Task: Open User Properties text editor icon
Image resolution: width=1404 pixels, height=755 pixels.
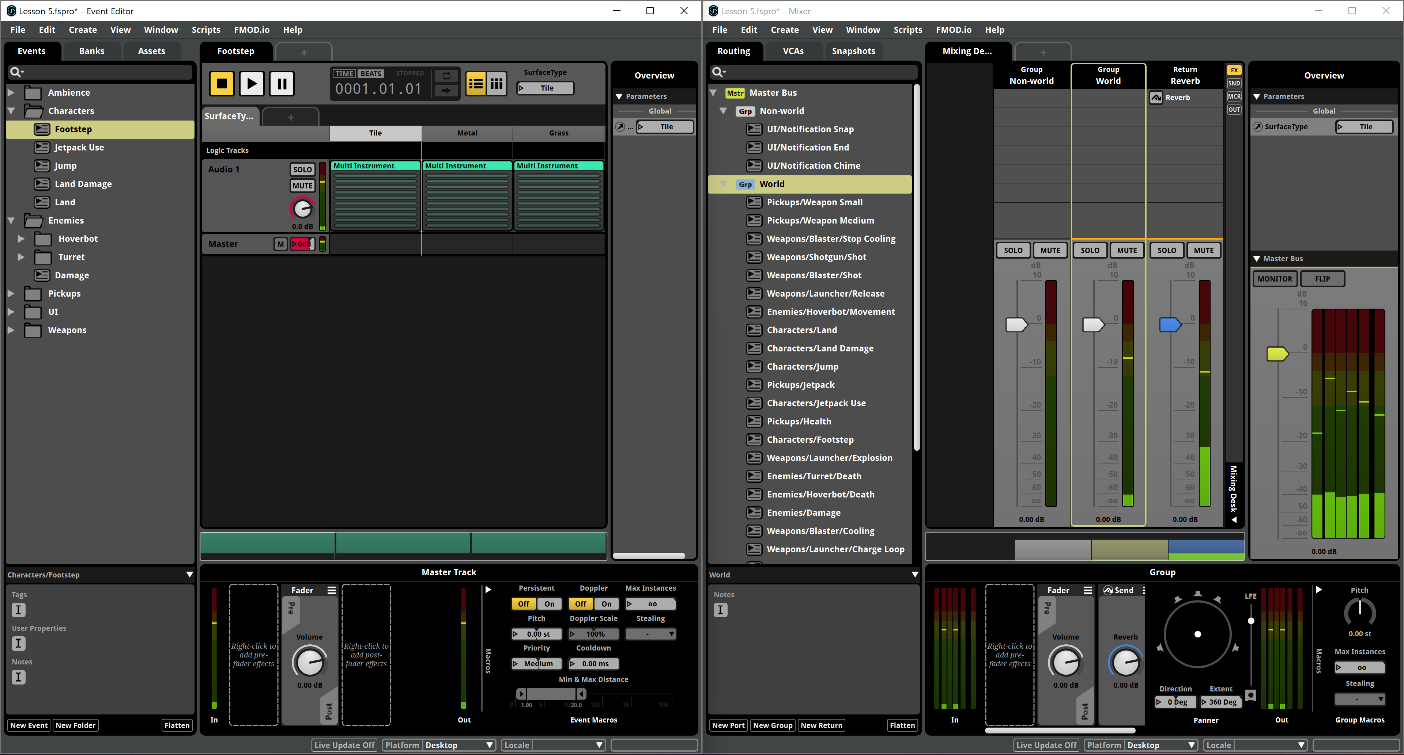Action: click(x=19, y=643)
